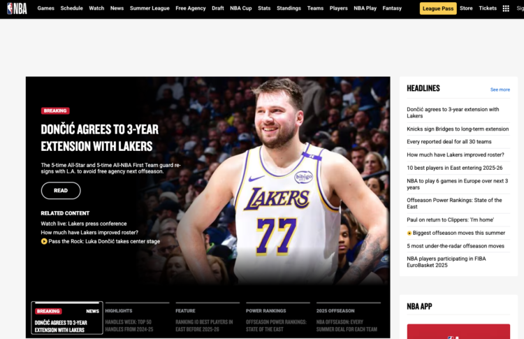The height and width of the screenshot is (339, 524).
Task: Open Watch live: Lakers press conference
Action: [84, 224]
